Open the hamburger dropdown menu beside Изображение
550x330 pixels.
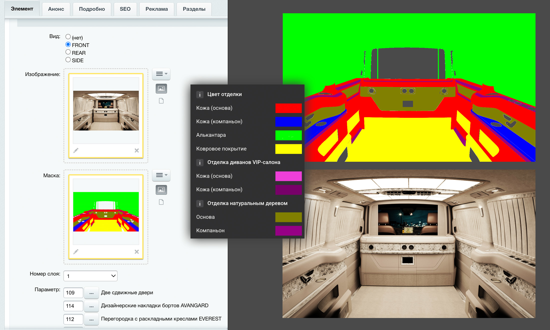(161, 74)
